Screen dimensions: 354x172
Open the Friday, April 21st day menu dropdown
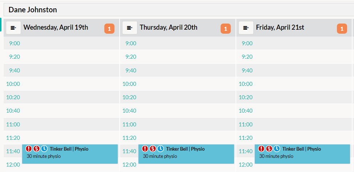click(x=246, y=28)
